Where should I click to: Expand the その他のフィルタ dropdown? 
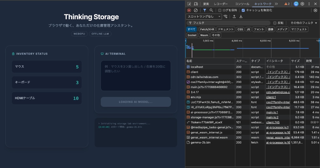[304, 23]
